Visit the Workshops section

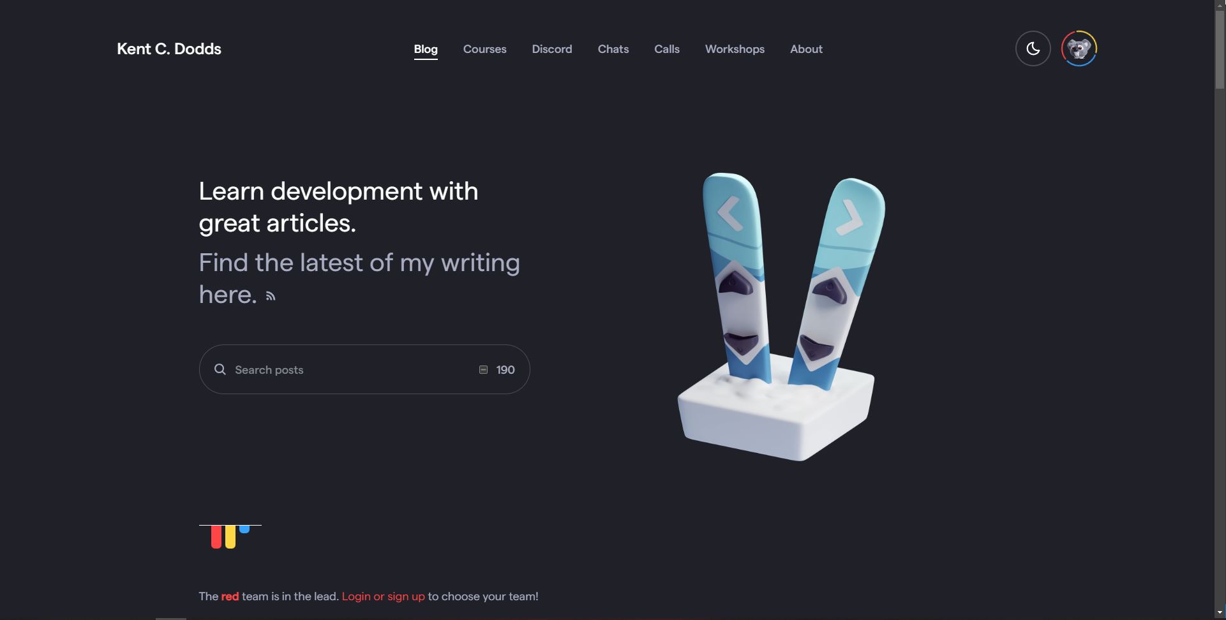[x=735, y=49]
